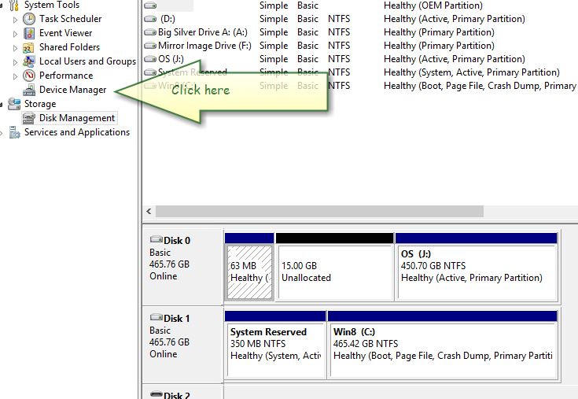Select Event Viewer in the tree

(65, 33)
